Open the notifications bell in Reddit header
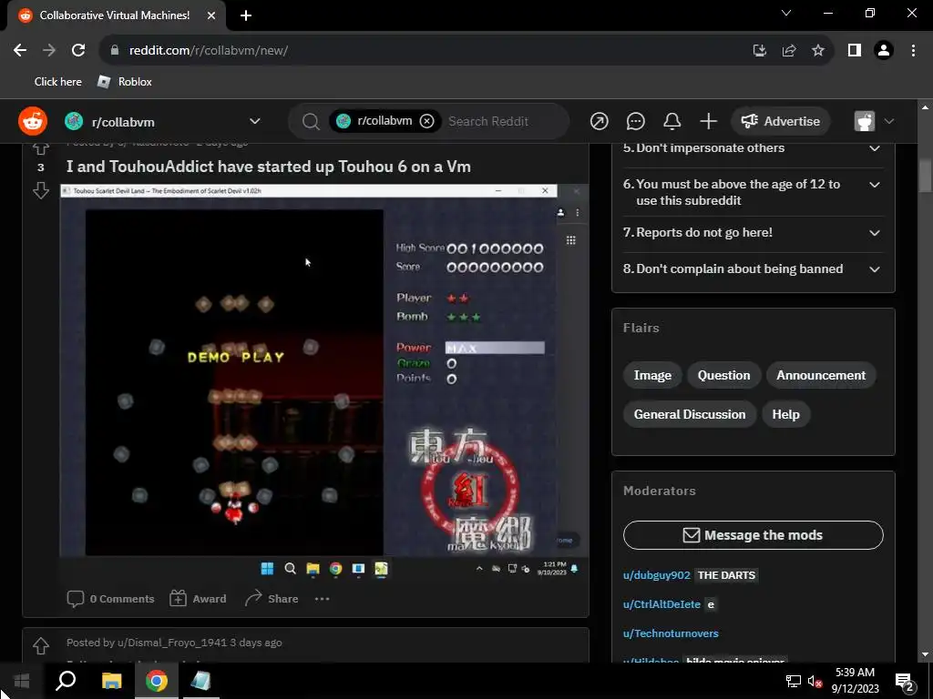933x699 pixels. point(672,121)
